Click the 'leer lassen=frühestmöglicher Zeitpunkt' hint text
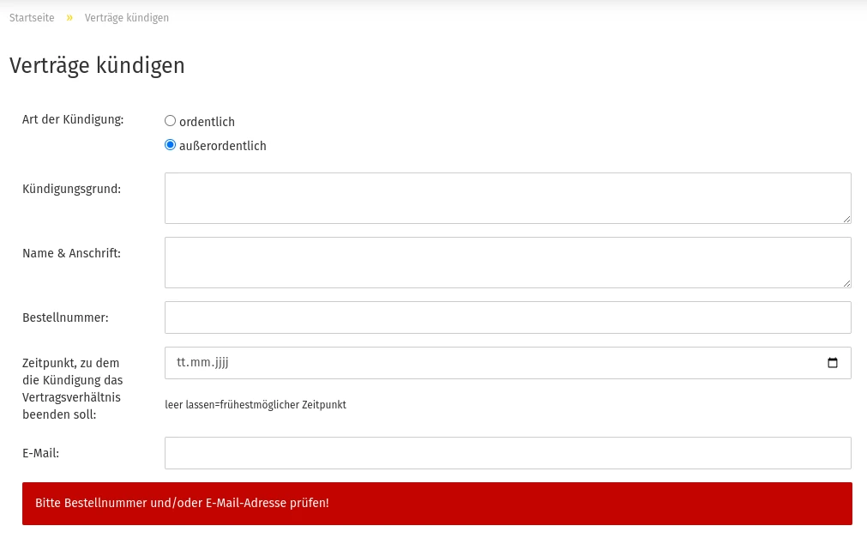867x538 pixels. click(x=256, y=405)
